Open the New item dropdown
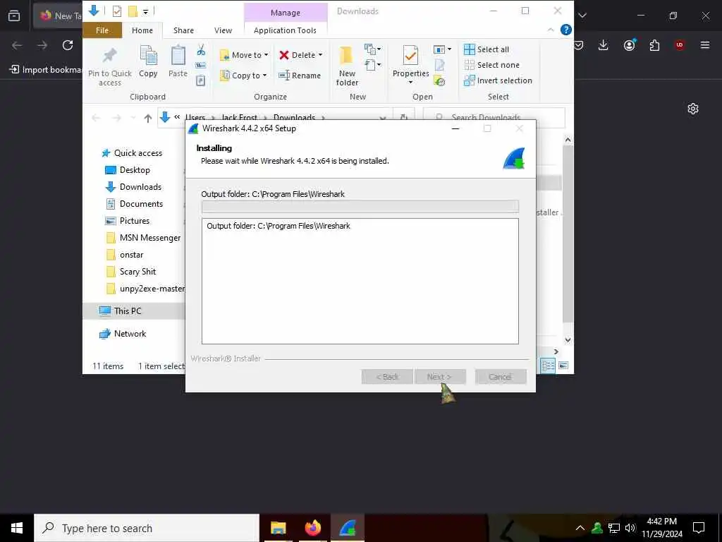Screen dimensions: 722x542 coord(372,49)
